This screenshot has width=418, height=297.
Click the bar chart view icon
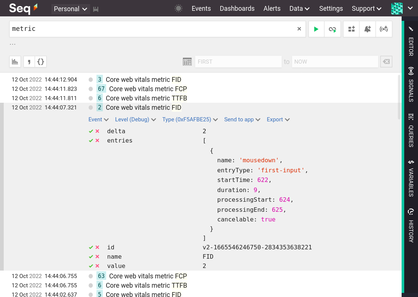[x=15, y=62]
